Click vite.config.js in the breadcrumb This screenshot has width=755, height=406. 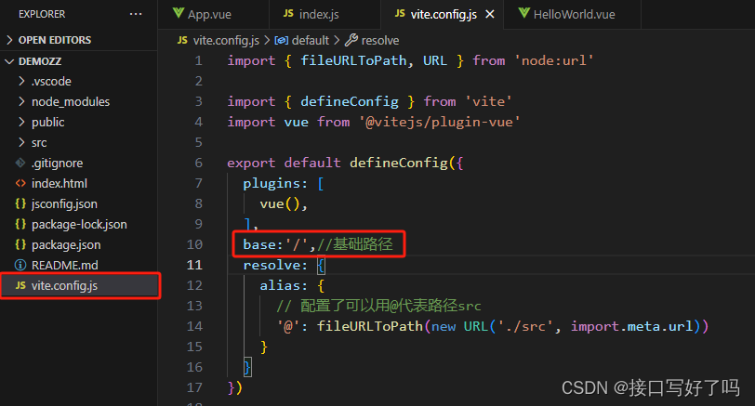pos(226,40)
